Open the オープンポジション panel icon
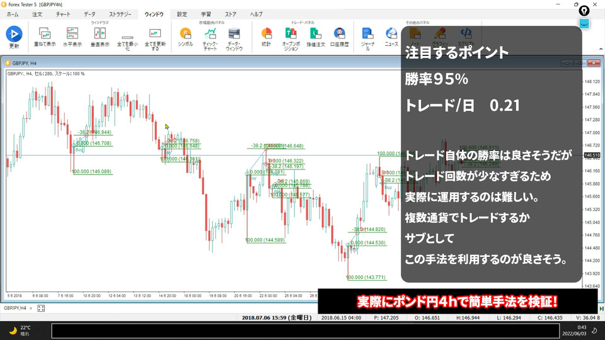The image size is (605, 340). [x=291, y=33]
